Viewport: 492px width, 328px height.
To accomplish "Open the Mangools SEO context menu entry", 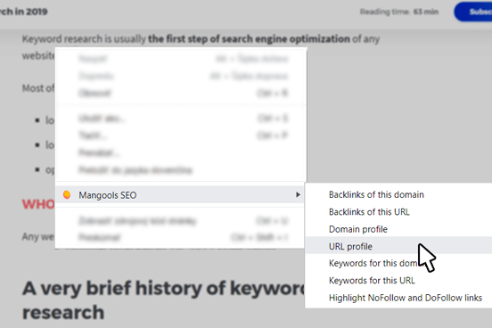I will [179, 195].
